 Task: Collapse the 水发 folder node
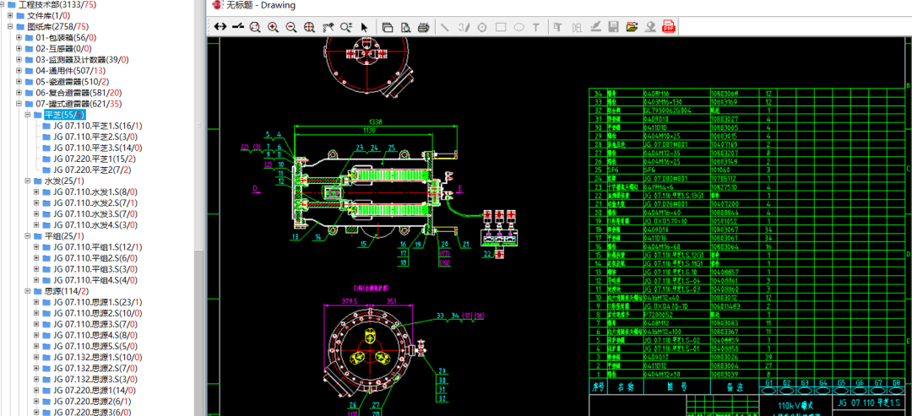point(28,181)
